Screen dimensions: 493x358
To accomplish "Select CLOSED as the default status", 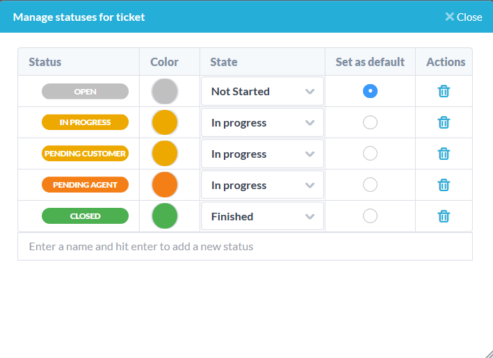I will 370,216.
